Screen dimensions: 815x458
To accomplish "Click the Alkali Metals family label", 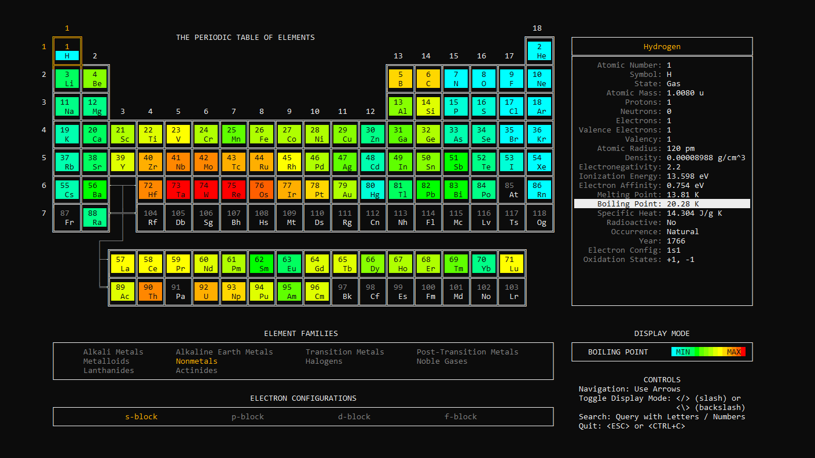I will (x=113, y=352).
